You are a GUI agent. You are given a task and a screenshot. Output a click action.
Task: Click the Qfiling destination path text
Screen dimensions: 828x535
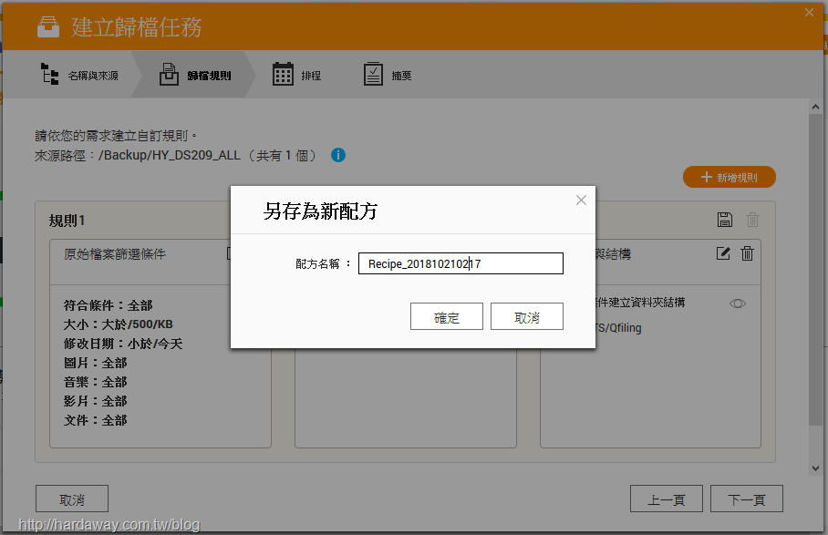618,327
